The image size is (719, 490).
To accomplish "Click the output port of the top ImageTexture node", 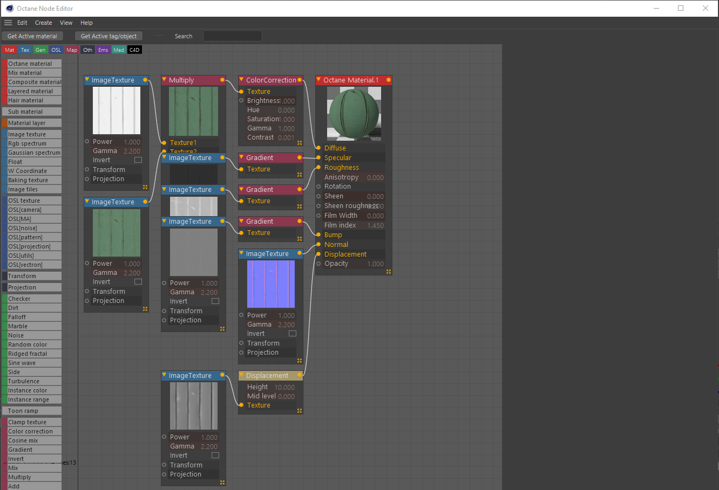I will 144,80.
